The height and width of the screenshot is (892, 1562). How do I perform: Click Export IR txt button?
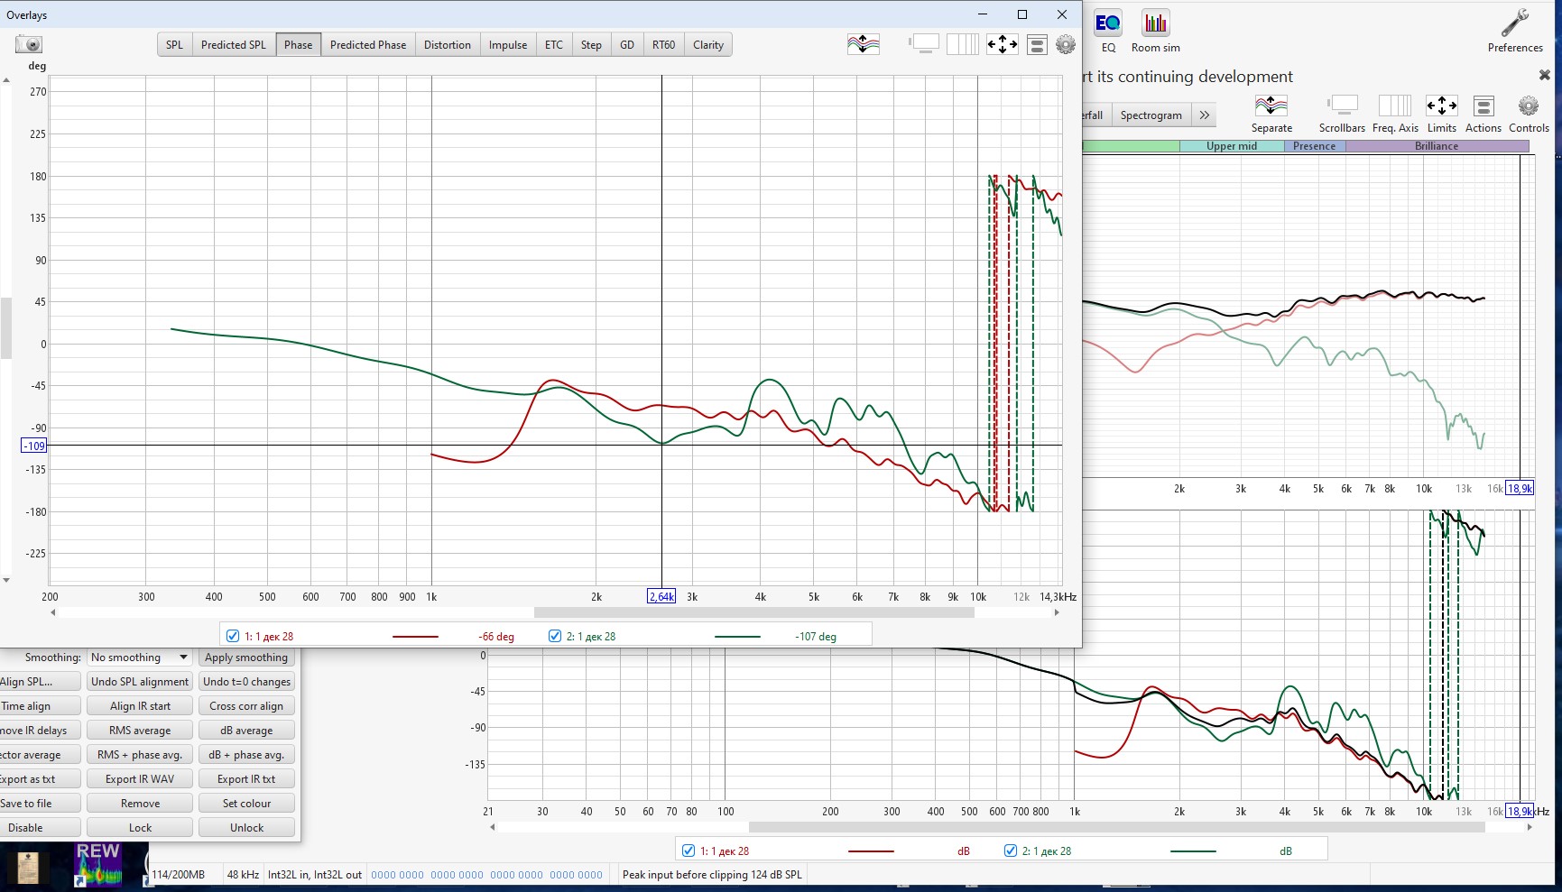pos(246,779)
